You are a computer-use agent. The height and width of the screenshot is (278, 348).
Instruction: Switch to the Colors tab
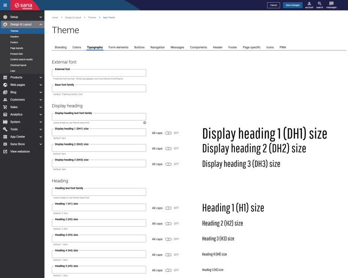click(x=77, y=47)
